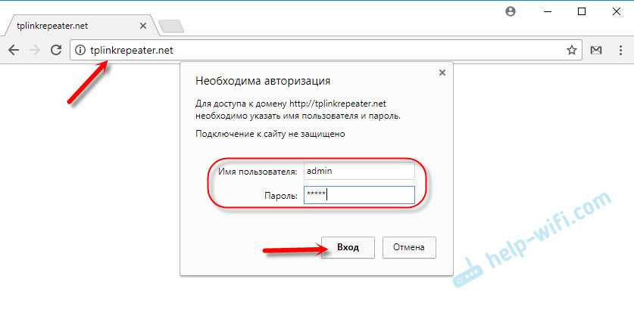The image size is (634, 319).
Task: Open a new tab
Action: (171, 26)
